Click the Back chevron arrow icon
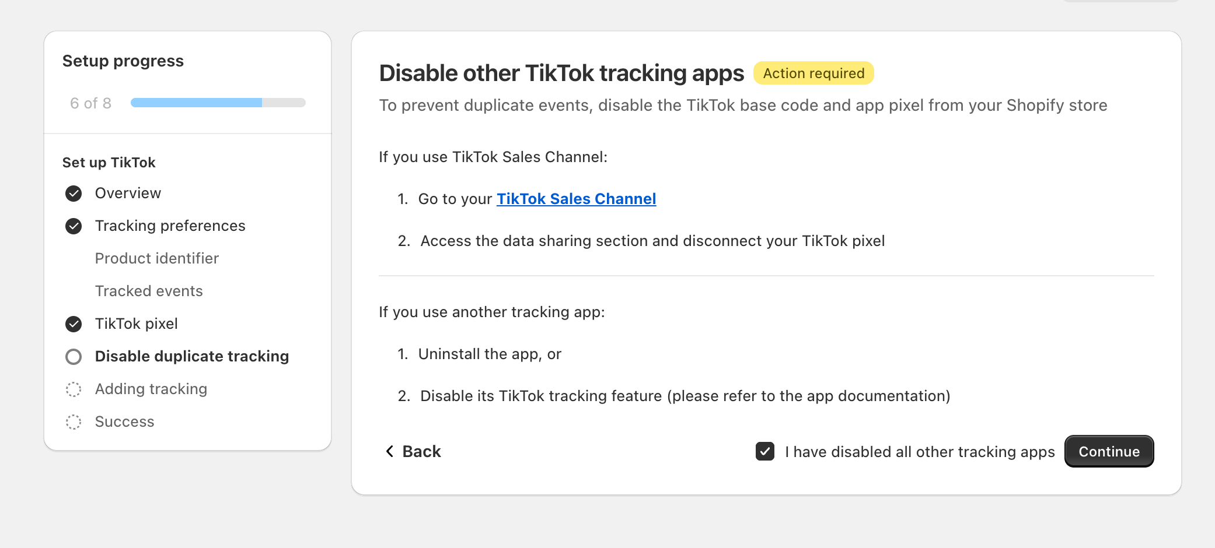Screen dimensions: 1215x548 (390, 451)
